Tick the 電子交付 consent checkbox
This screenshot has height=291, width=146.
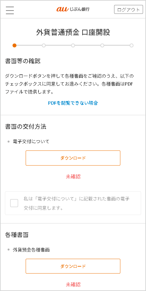click(14, 203)
